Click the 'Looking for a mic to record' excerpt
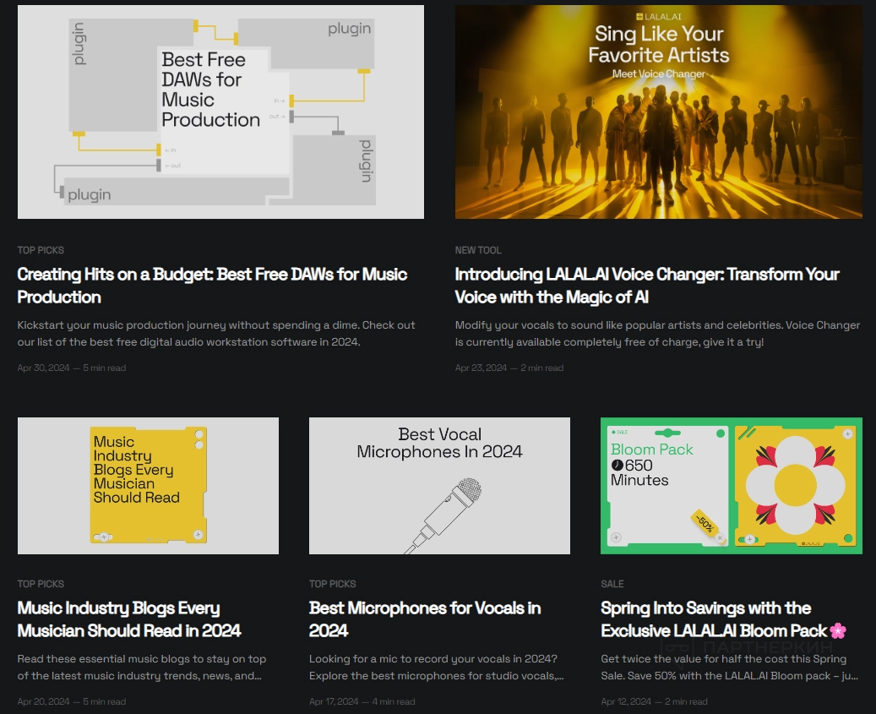The width and height of the screenshot is (876, 714). 437,667
